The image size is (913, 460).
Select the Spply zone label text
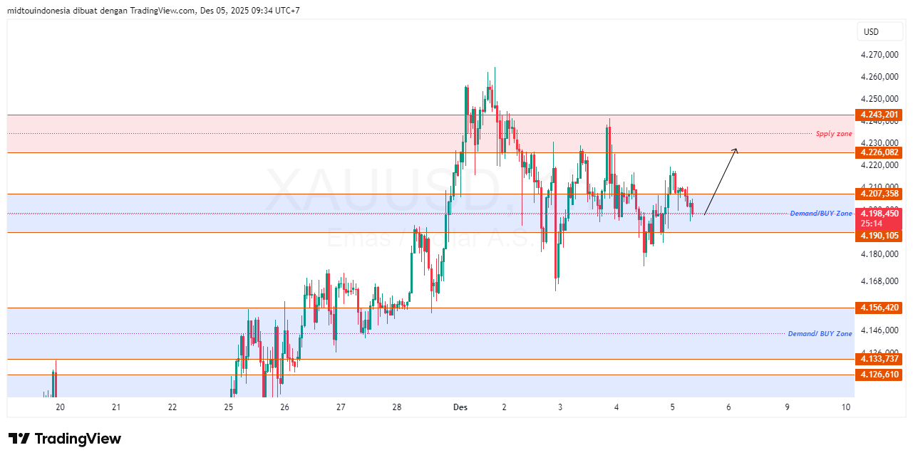point(834,133)
